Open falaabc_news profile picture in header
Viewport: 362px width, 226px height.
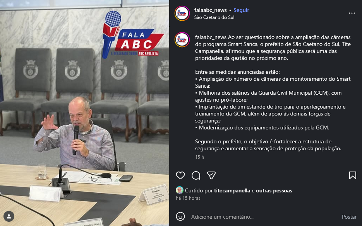(x=182, y=14)
